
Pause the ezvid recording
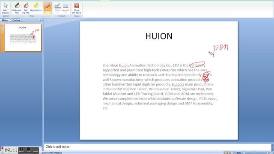[21, 150]
